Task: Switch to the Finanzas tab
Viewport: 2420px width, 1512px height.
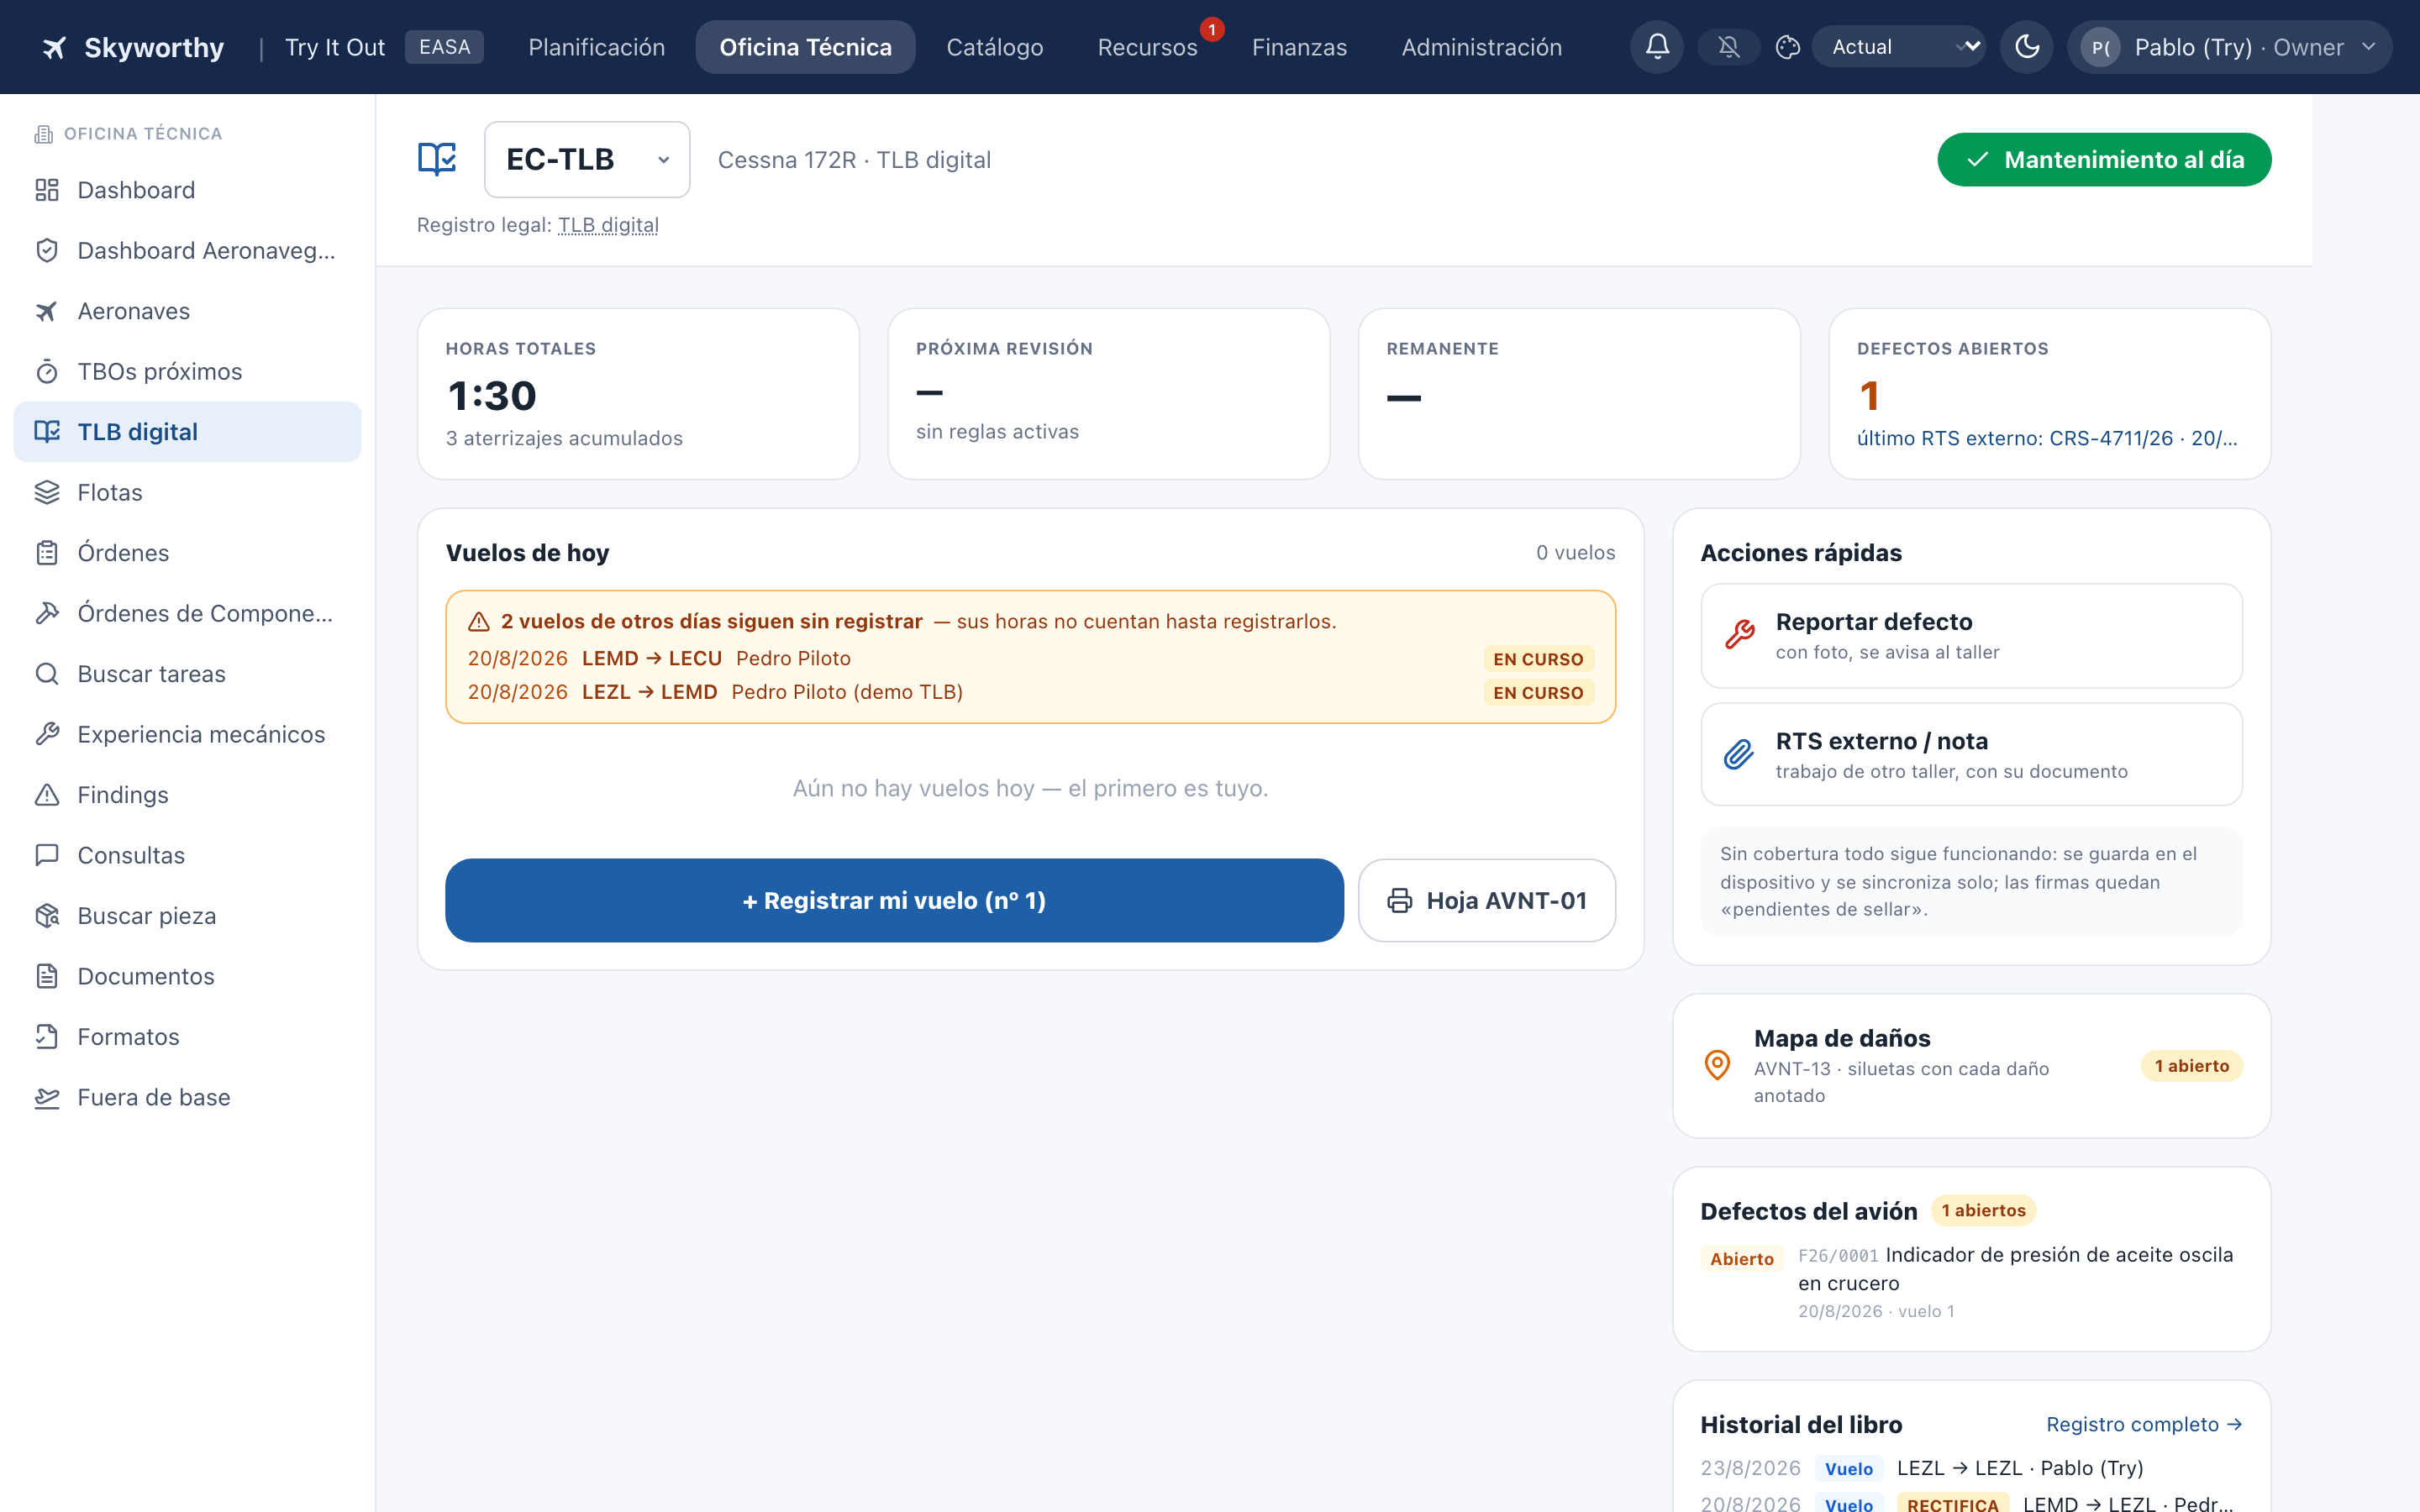Action: [x=1299, y=47]
